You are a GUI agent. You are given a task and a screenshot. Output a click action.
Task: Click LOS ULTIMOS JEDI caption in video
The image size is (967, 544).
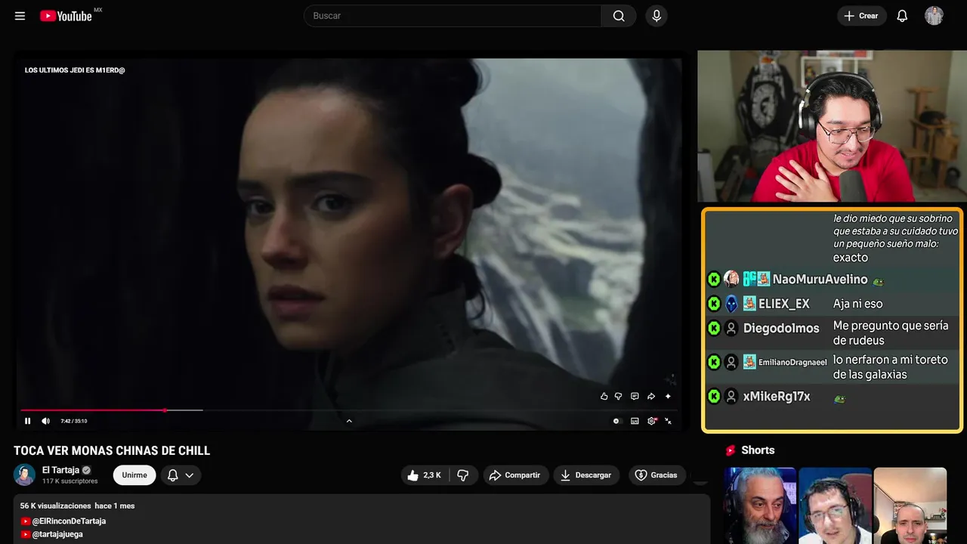pyautogui.click(x=75, y=70)
